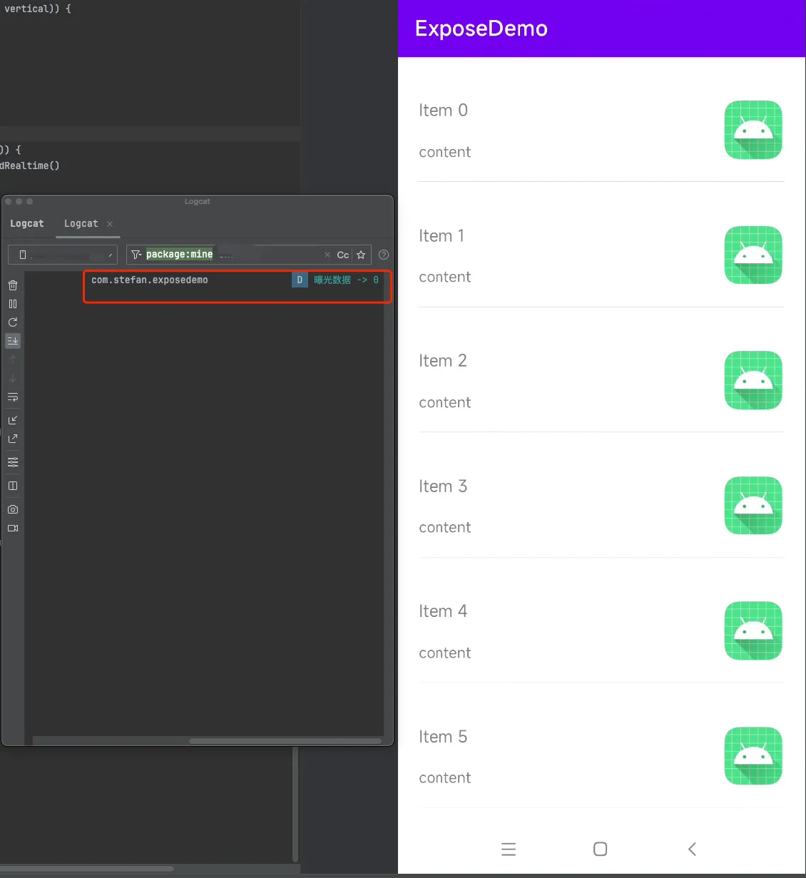The height and width of the screenshot is (878, 806).
Task: Tap the content text under Item 3
Action: (x=445, y=527)
